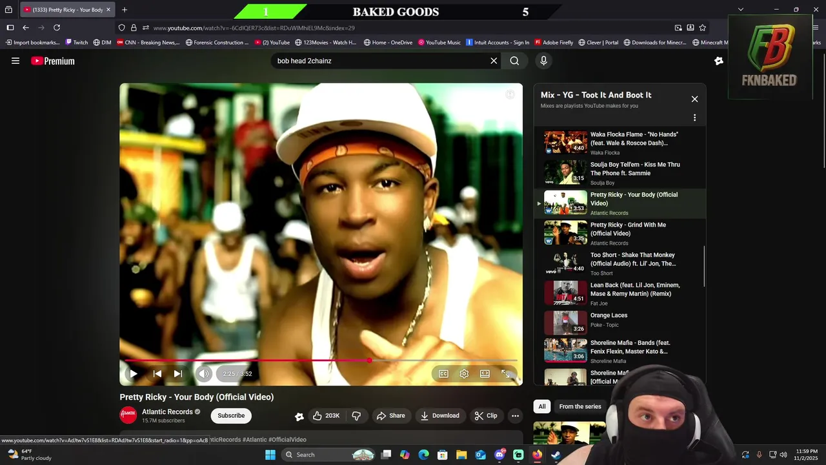The height and width of the screenshot is (465, 826).
Task: List all tabs dropdown arrow
Action: [741, 10]
